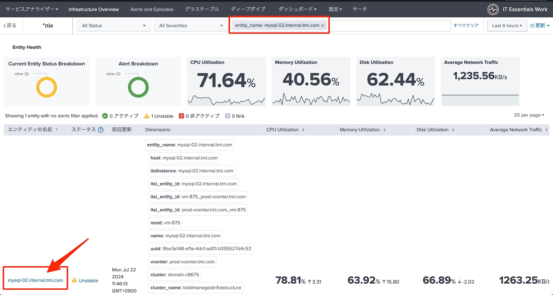Open the Average Network Traffic tile
Image resolution: width=553 pixels, height=295 pixels.
(x=480, y=81)
